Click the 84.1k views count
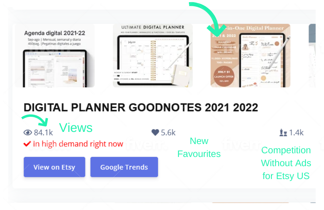Screen dimensions: 324x210 (43, 133)
